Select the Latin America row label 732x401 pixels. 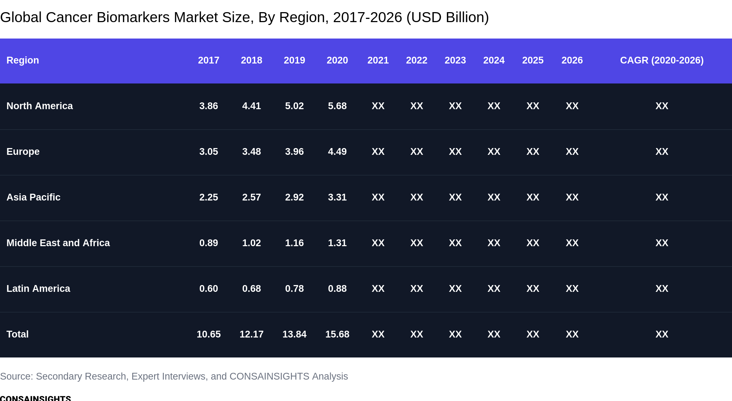pyautogui.click(x=38, y=289)
